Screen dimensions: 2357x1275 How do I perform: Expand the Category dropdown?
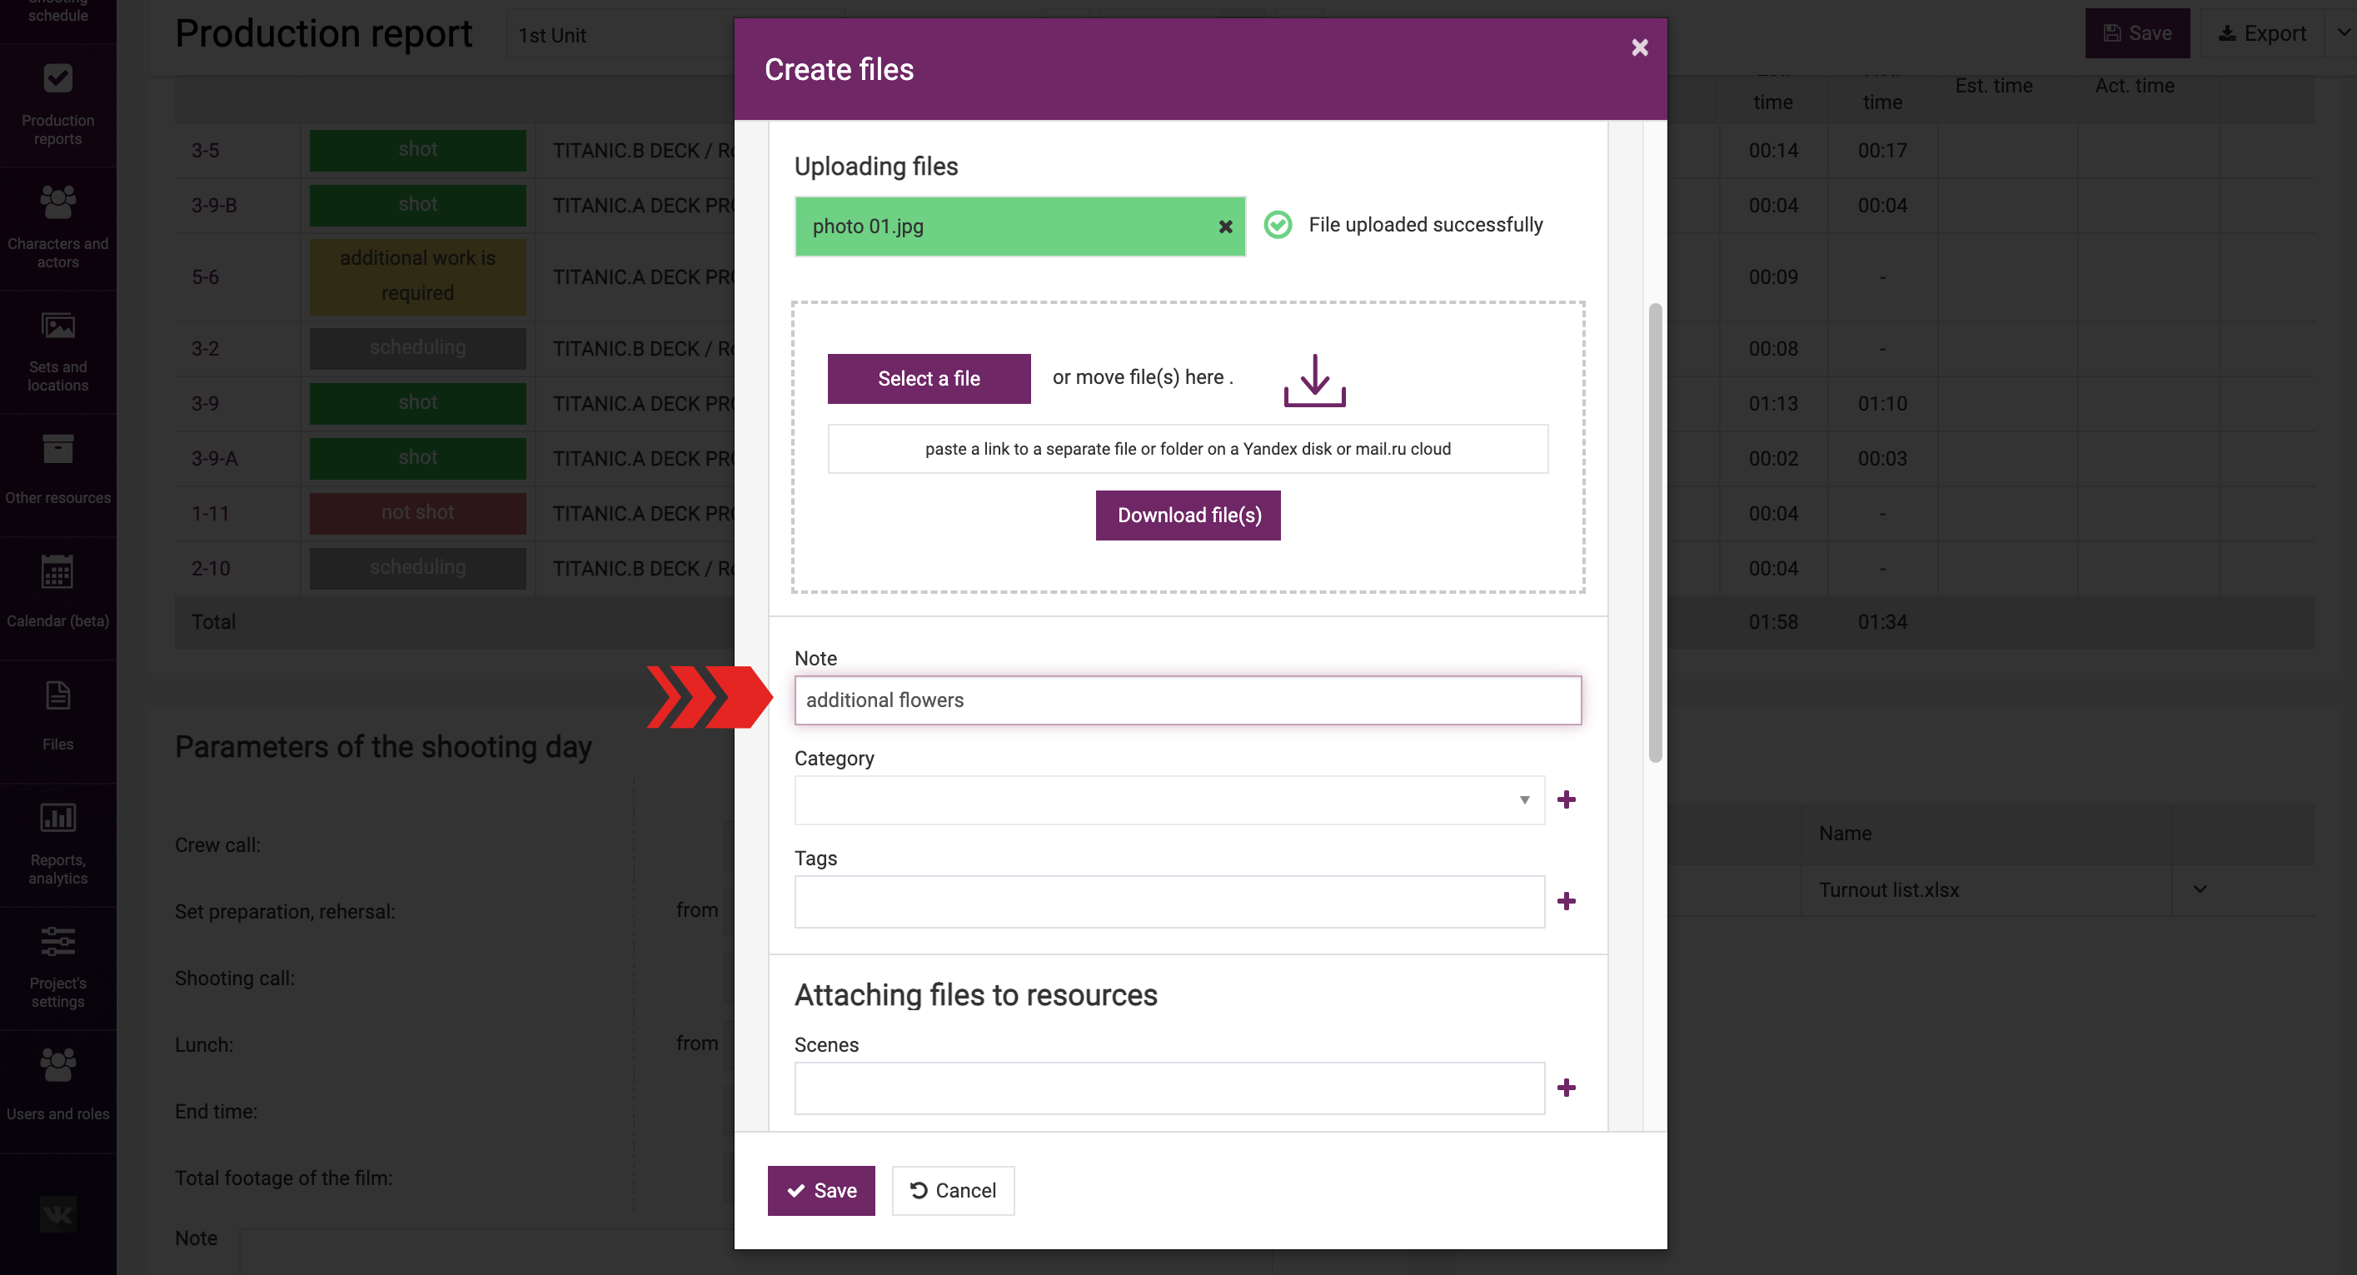coord(1523,800)
